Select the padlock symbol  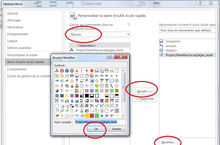pos(72,81)
